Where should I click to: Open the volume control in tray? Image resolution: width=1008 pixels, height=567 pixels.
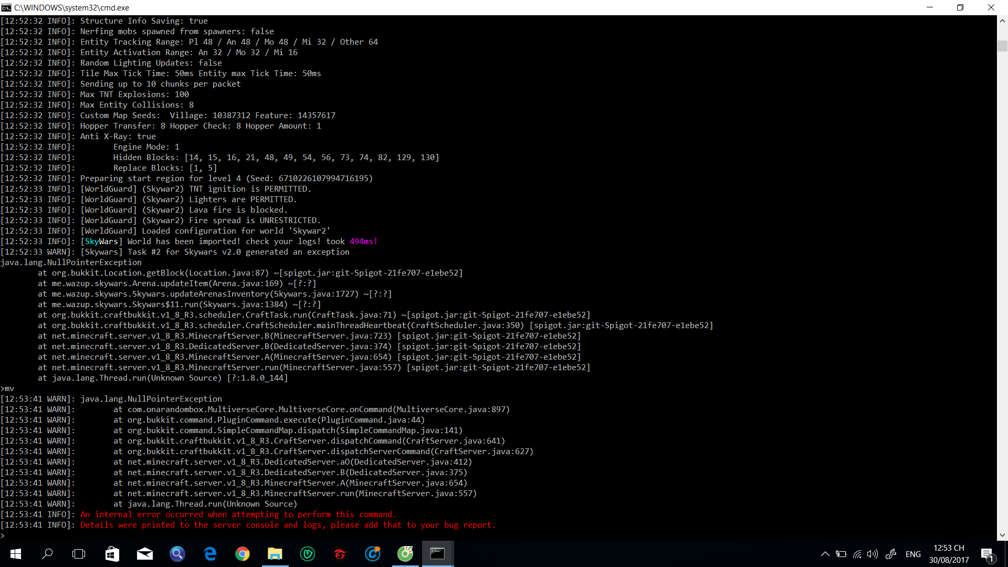tap(873, 554)
